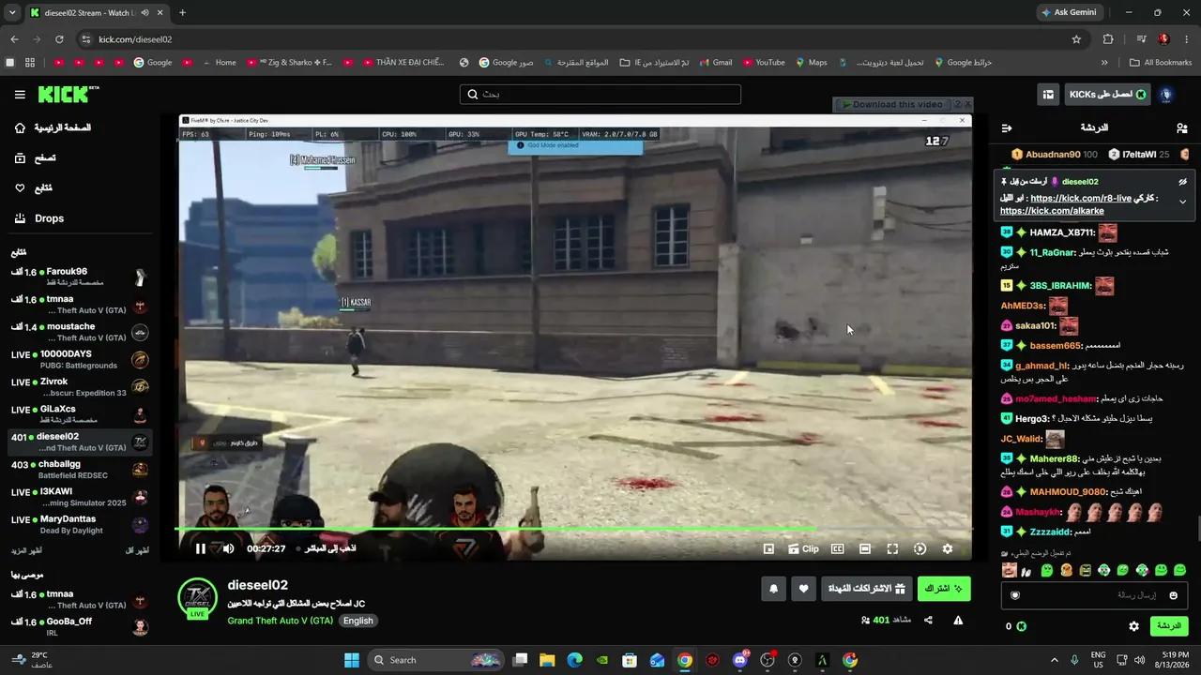This screenshot has height=675, width=1201.
Task: Open GiLaXcs channel in sidebar
Action: pos(80,414)
